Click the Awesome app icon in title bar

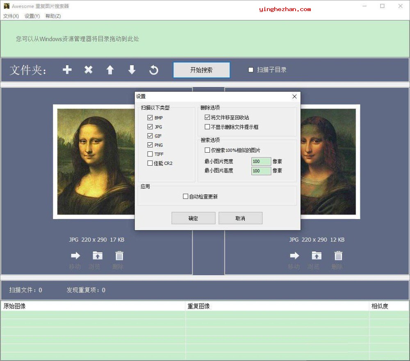pos(7,6)
